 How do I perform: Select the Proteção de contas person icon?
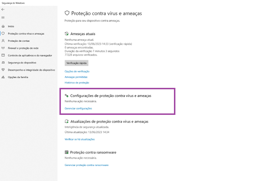pos(3,41)
